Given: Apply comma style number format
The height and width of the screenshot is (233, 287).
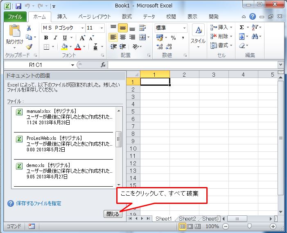Looking at the screenshot, I should tap(183, 38).
